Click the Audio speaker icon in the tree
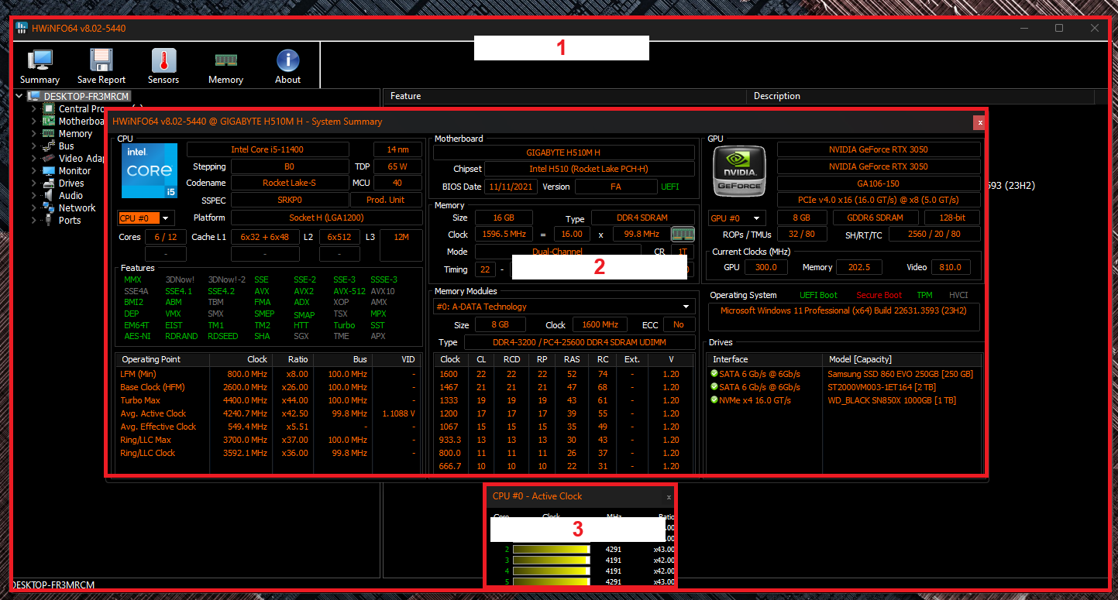The image size is (1118, 600). click(50, 195)
